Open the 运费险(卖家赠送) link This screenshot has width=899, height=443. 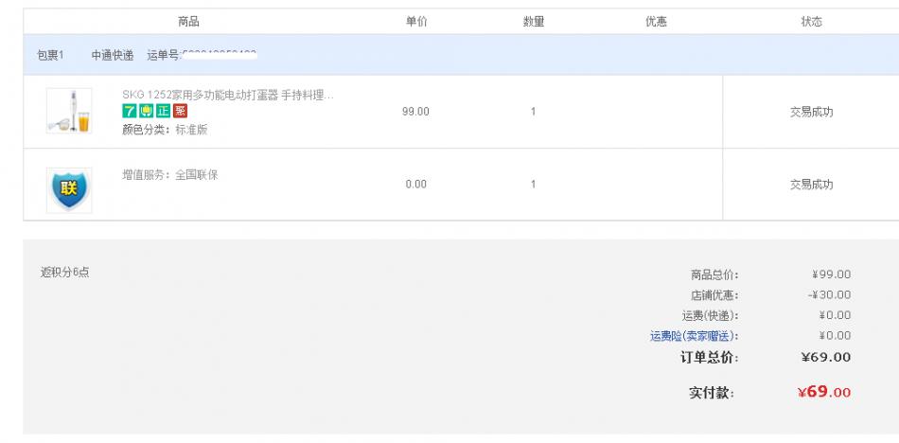[x=694, y=336]
